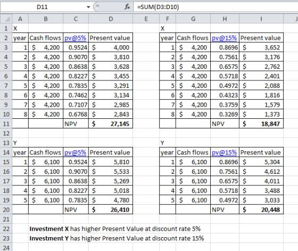Select column B header
This screenshot has width=298, height=251.
tap(46, 19)
